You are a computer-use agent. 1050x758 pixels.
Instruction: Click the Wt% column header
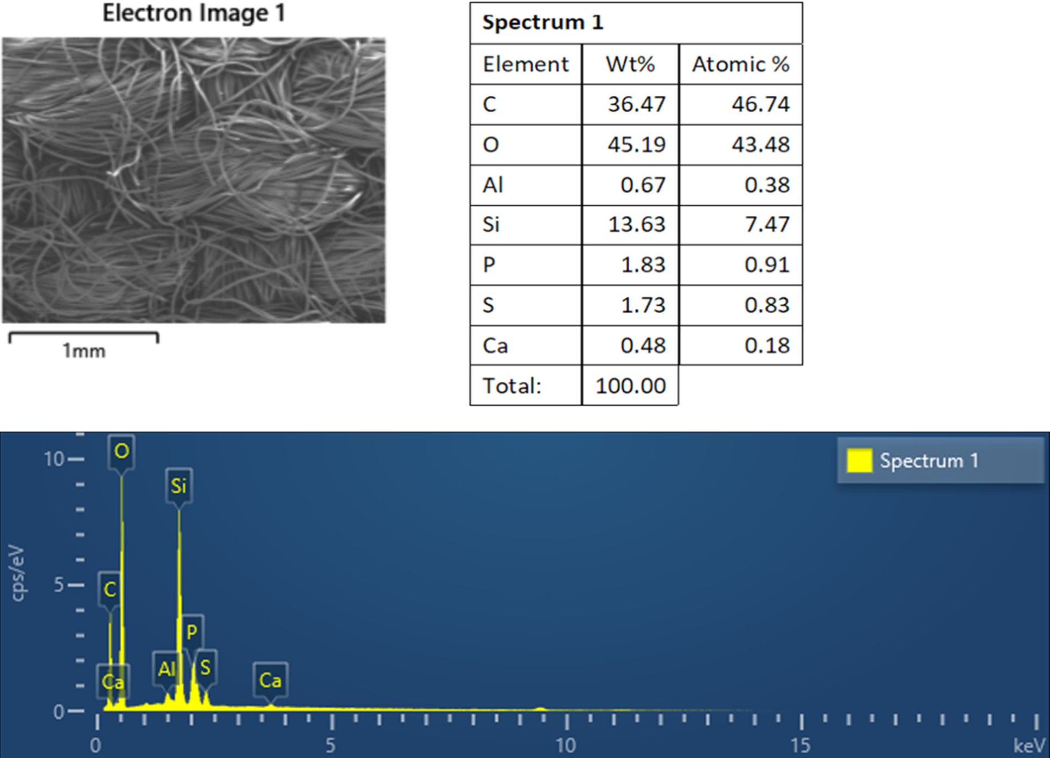(x=630, y=64)
